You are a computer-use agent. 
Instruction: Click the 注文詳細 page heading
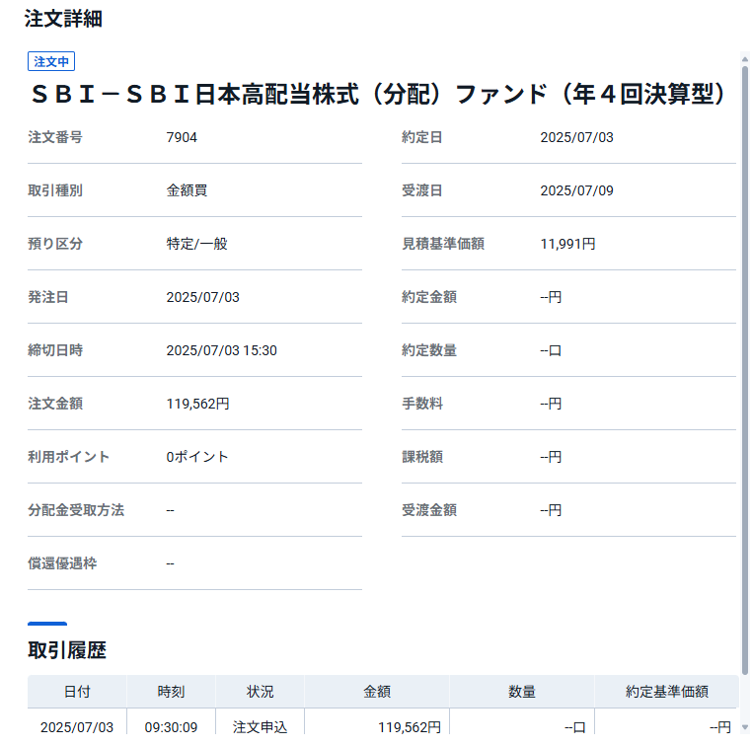pos(63,19)
